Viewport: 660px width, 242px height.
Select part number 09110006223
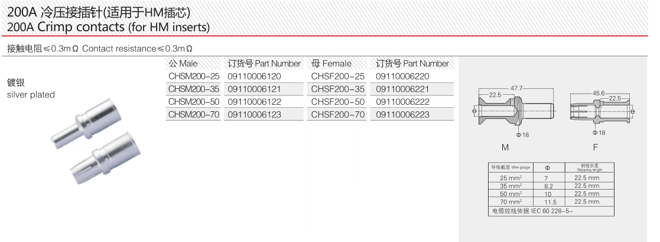point(402,114)
